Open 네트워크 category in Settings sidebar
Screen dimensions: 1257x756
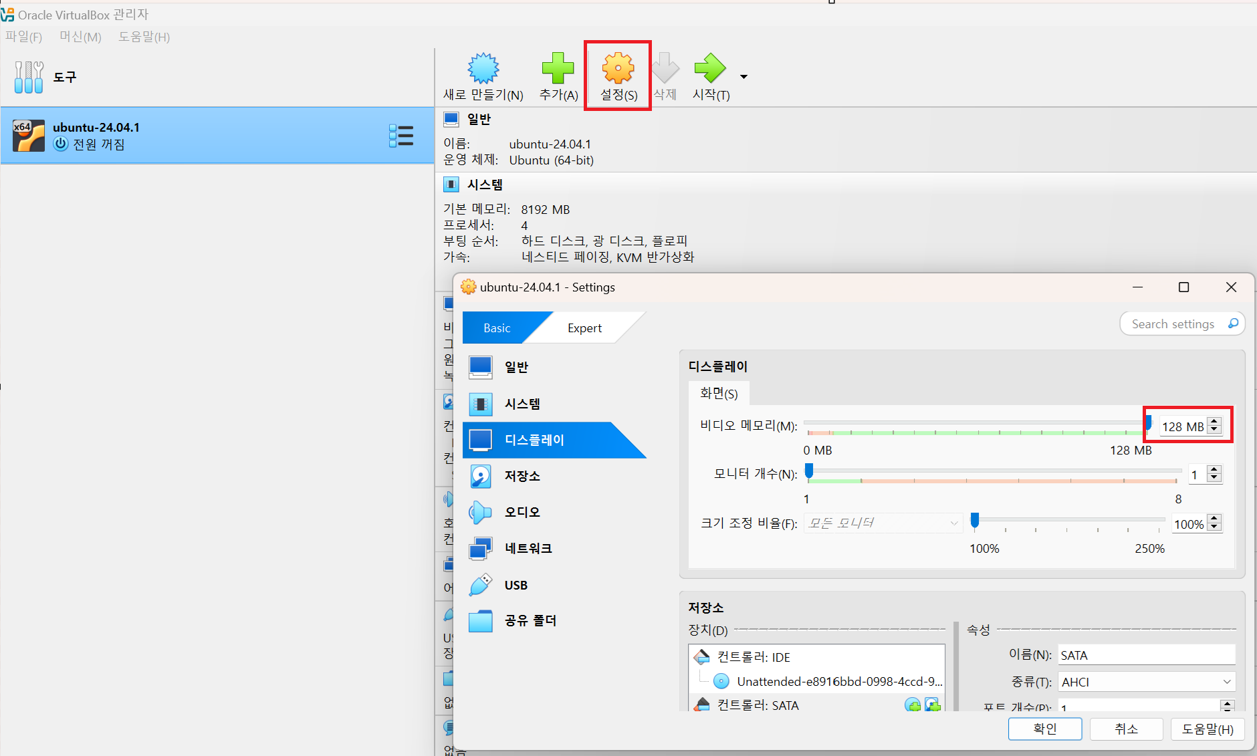[554, 548]
